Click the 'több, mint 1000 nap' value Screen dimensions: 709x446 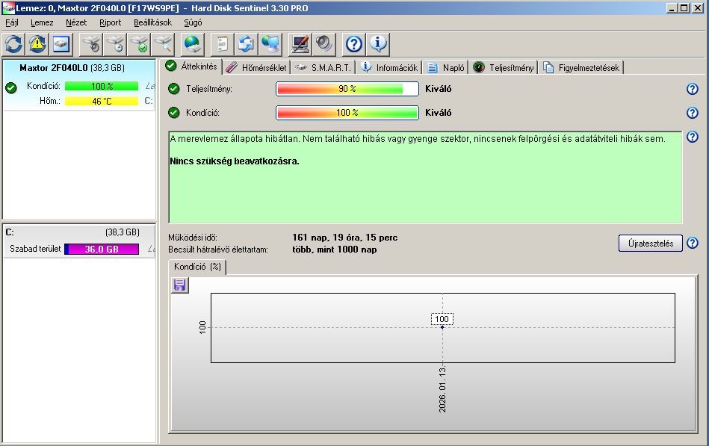pyautogui.click(x=335, y=250)
